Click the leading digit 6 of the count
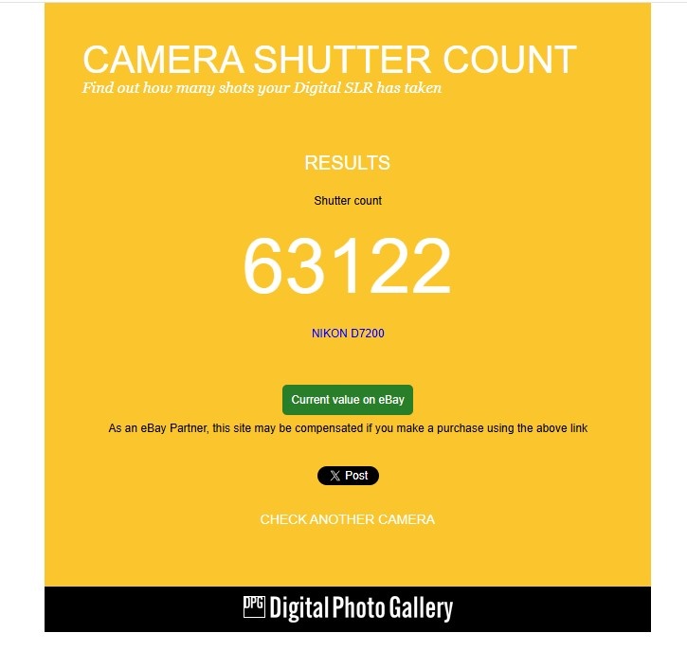The height and width of the screenshot is (651, 687). click(x=262, y=265)
